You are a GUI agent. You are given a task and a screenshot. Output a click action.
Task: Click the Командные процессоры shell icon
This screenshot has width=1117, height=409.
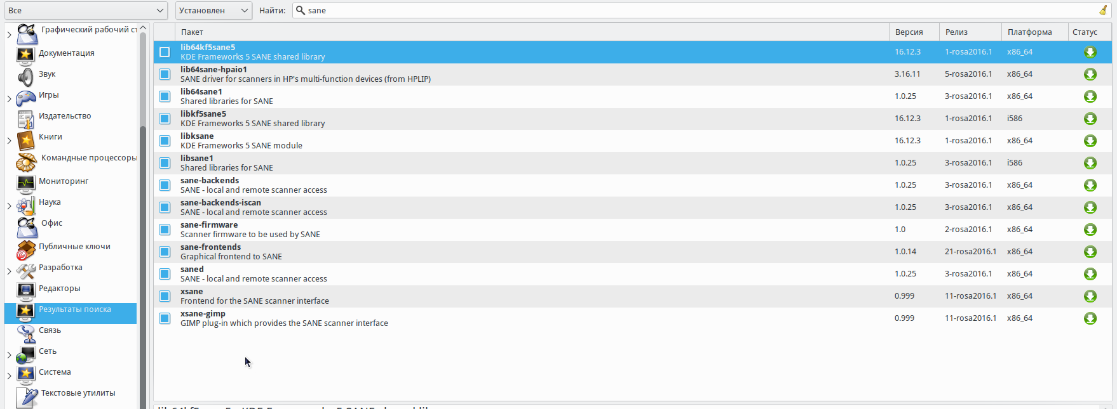click(x=27, y=162)
